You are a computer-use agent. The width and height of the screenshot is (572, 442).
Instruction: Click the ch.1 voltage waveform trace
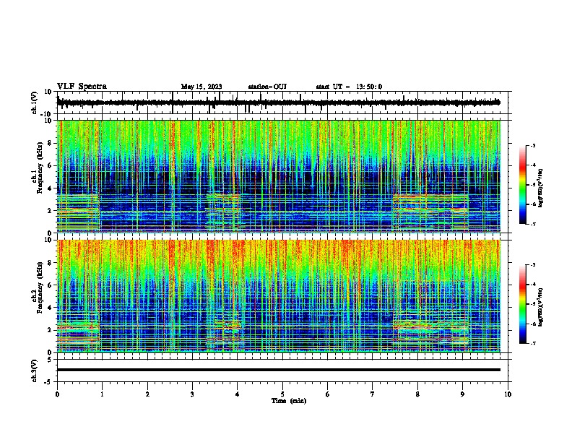(279, 103)
